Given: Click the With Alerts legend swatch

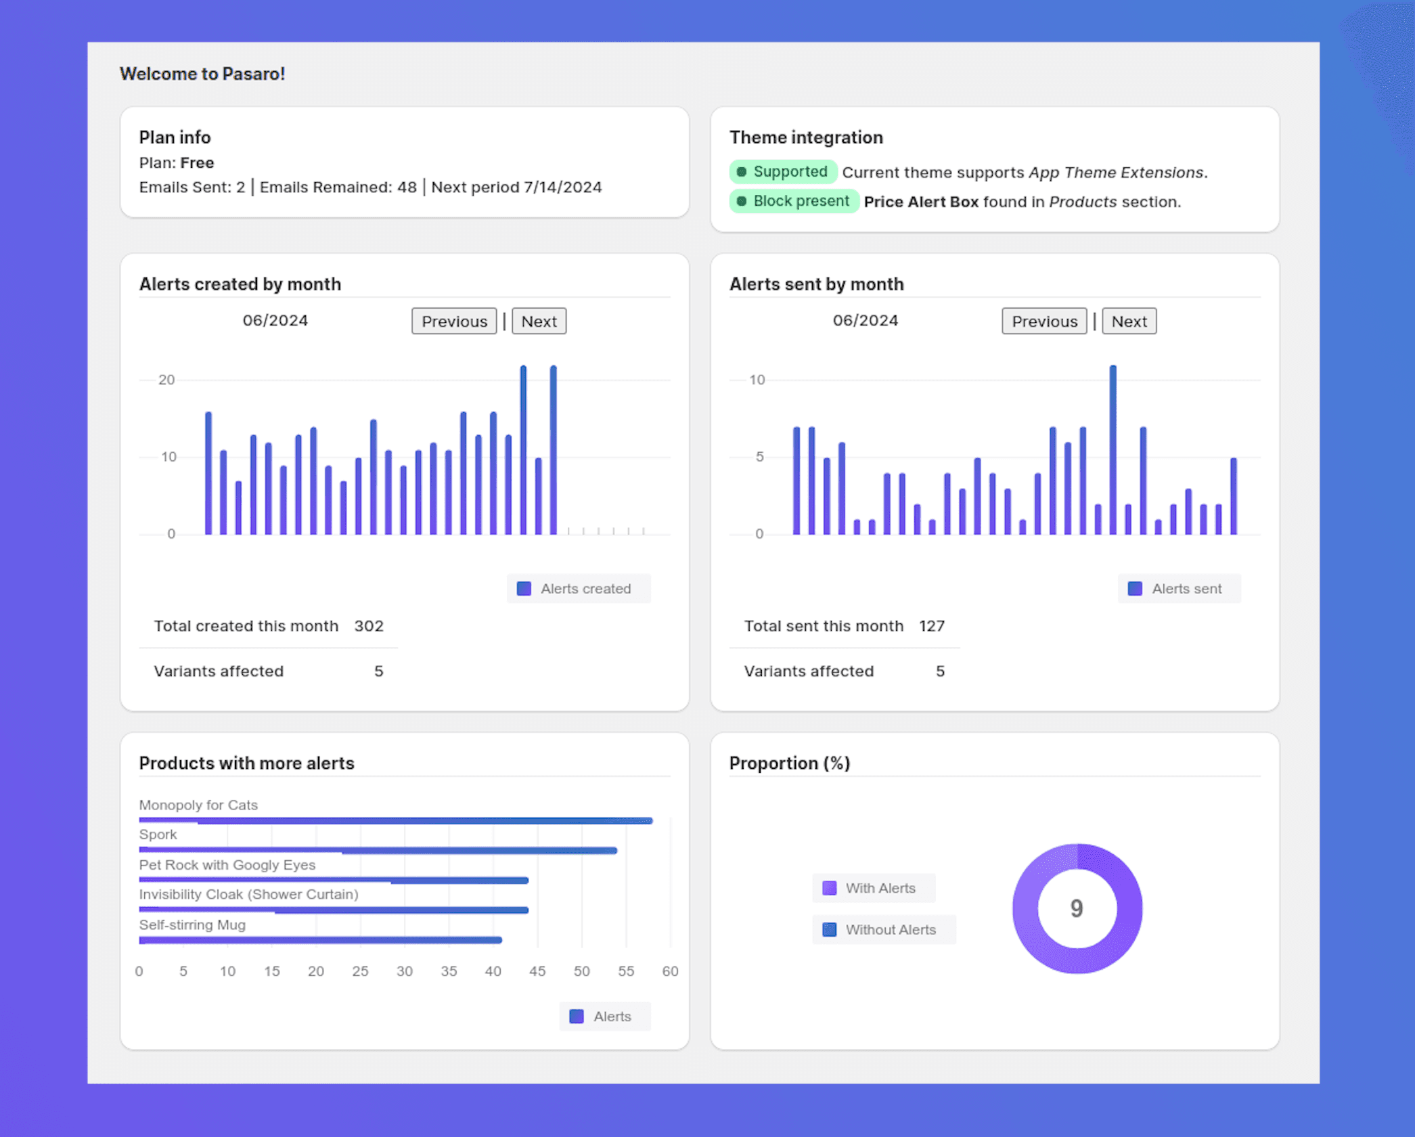Looking at the screenshot, I should click(x=830, y=887).
